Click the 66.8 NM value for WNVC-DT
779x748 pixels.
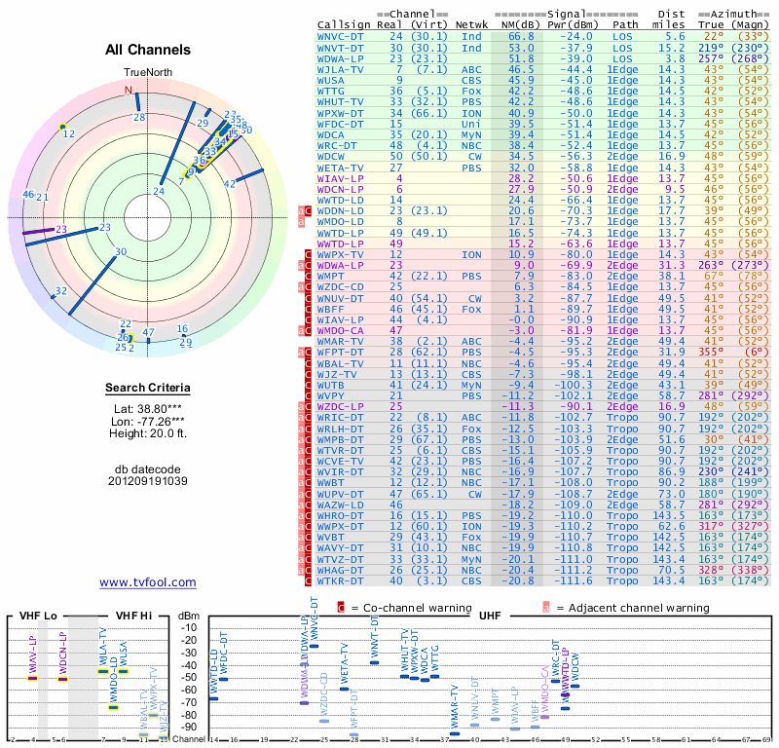point(521,37)
